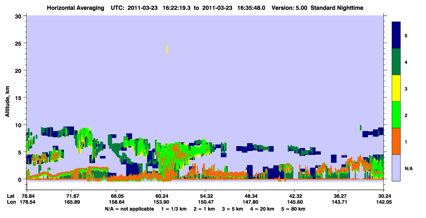This screenshot has height=218, width=426.
Task: Click the longitude value 145.60
Action: 294,202
